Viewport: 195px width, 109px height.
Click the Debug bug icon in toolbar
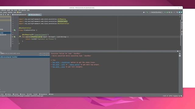click(x=167, y=12)
